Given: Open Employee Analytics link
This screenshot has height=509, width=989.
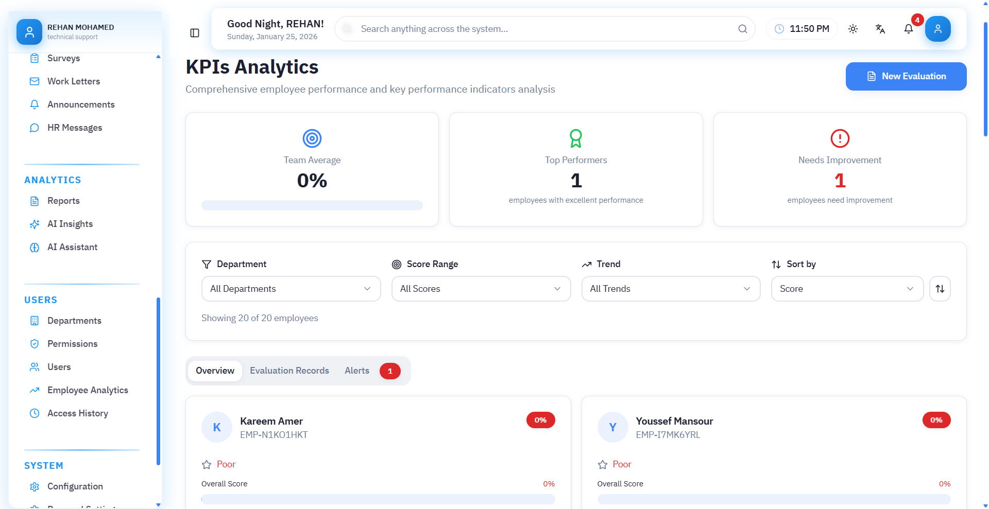Looking at the screenshot, I should (88, 390).
